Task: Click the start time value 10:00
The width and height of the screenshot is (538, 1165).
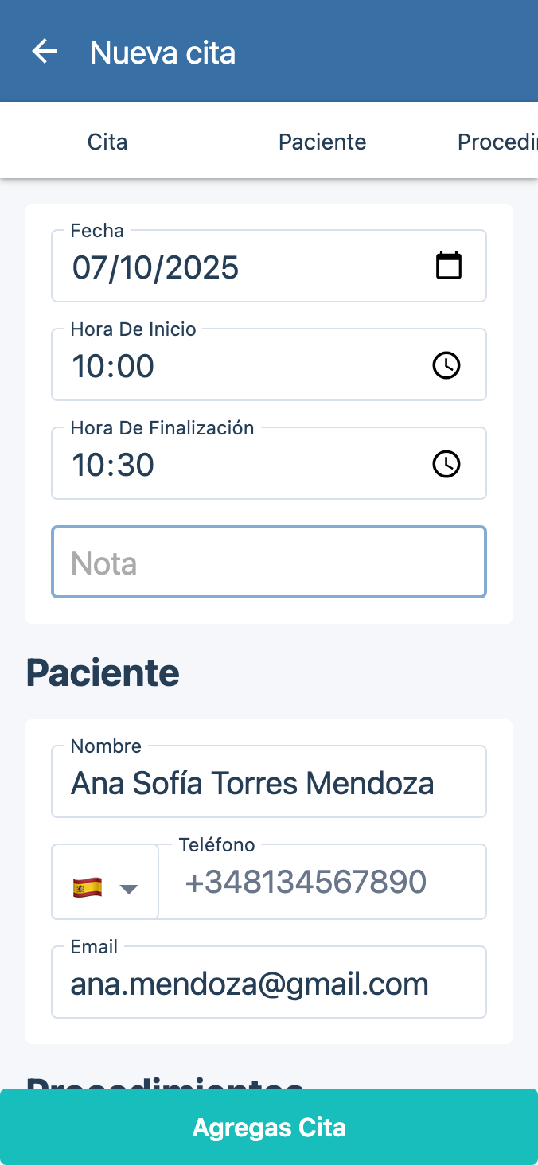Action: pyautogui.click(x=113, y=366)
